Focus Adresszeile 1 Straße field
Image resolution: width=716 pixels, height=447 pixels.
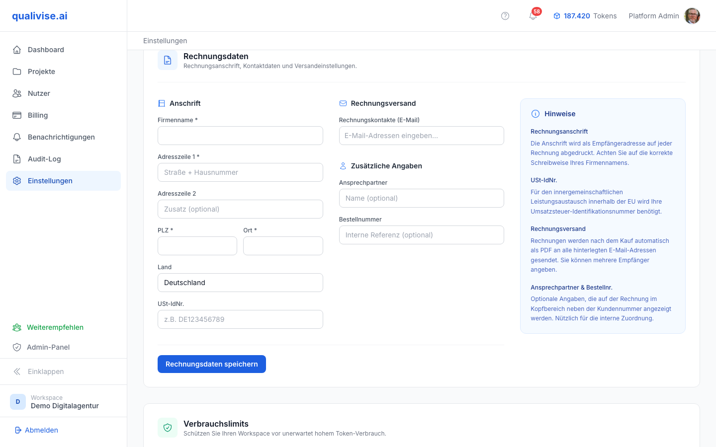point(240,172)
